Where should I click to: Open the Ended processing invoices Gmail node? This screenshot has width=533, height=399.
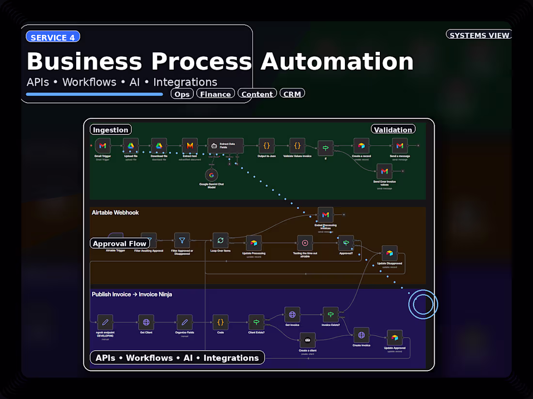(x=325, y=214)
